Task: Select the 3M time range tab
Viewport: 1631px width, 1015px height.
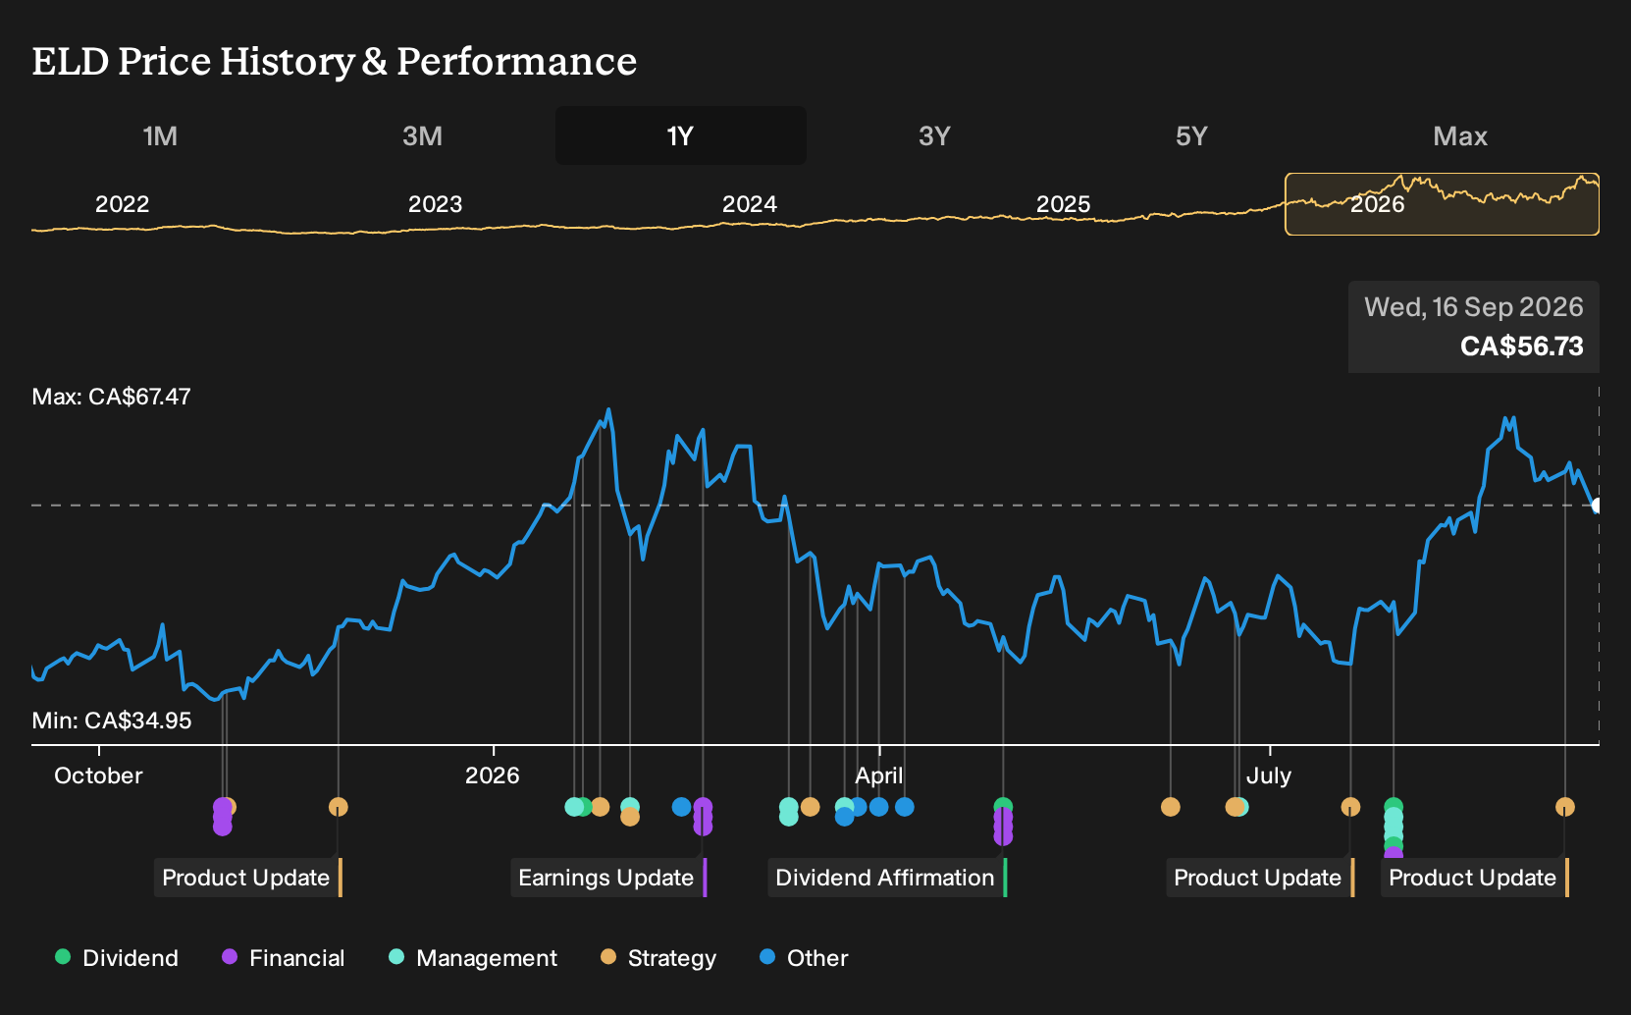Action: click(x=422, y=135)
